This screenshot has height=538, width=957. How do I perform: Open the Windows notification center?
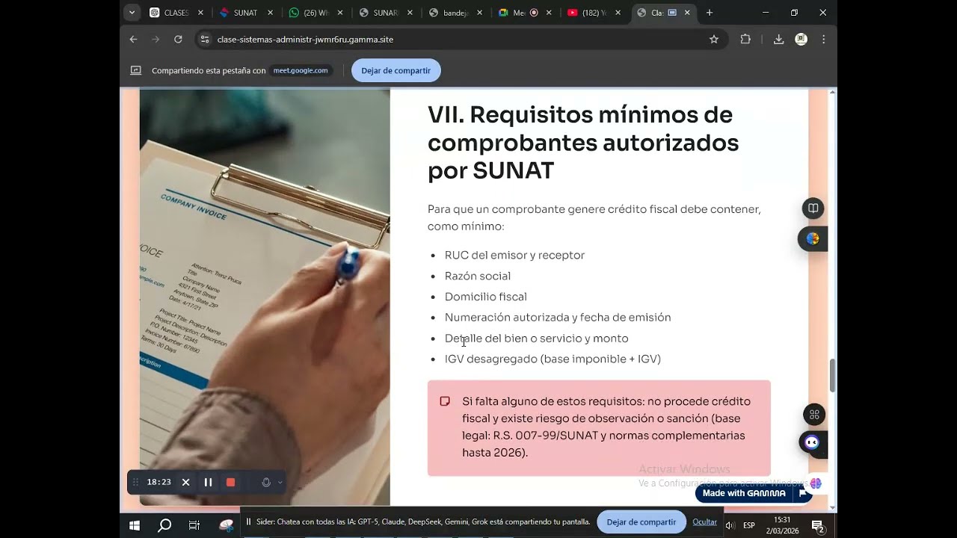(818, 525)
